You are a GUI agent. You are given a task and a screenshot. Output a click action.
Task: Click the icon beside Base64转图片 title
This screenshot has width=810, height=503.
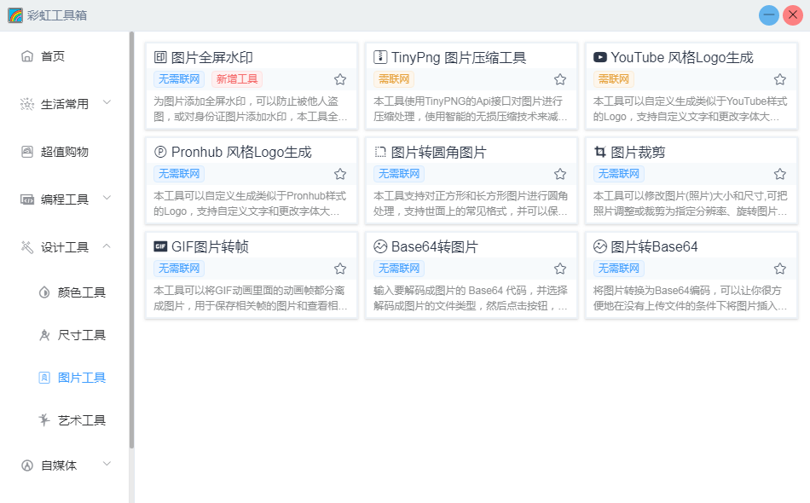(x=380, y=247)
